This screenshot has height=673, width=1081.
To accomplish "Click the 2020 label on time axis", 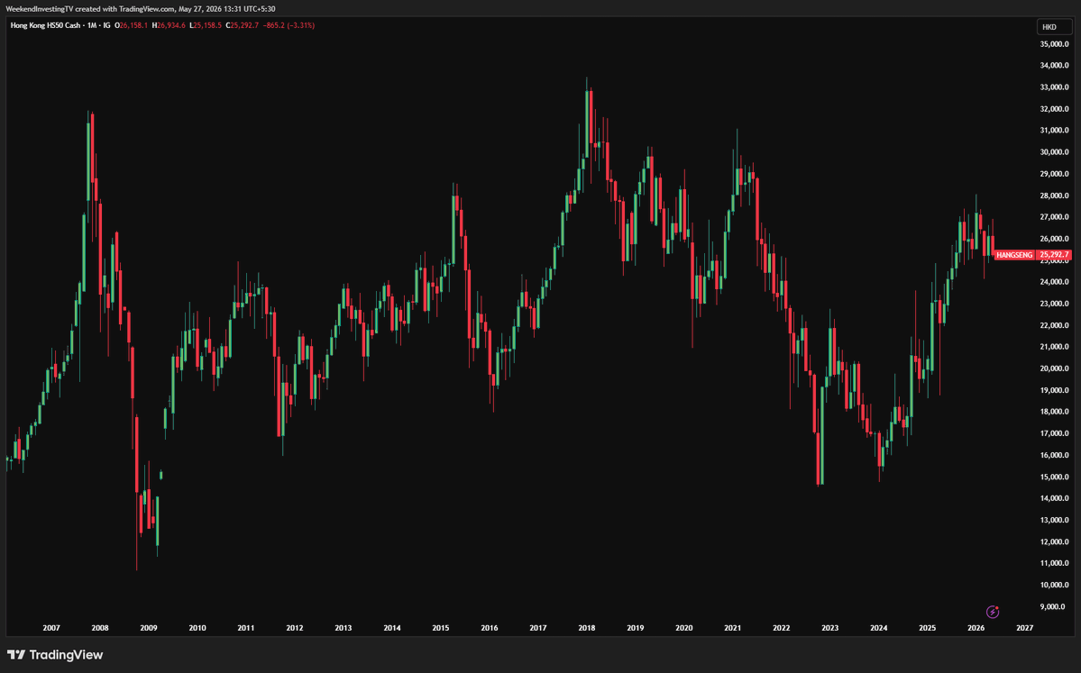I will pyautogui.click(x=684, y=628).
